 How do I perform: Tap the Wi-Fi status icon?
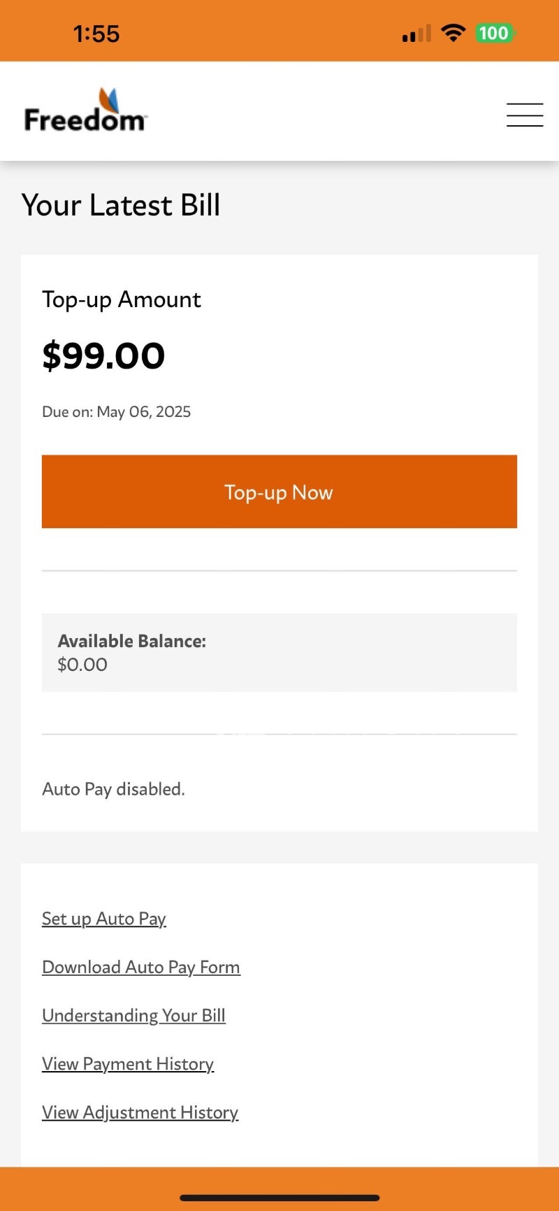coord(453,33)
